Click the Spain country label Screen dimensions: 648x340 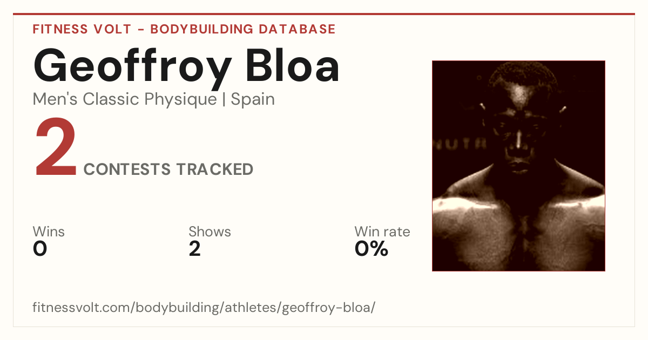[253, 100]
